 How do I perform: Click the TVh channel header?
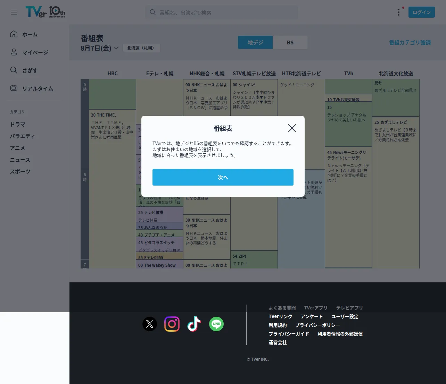click(x=349, y=74)
